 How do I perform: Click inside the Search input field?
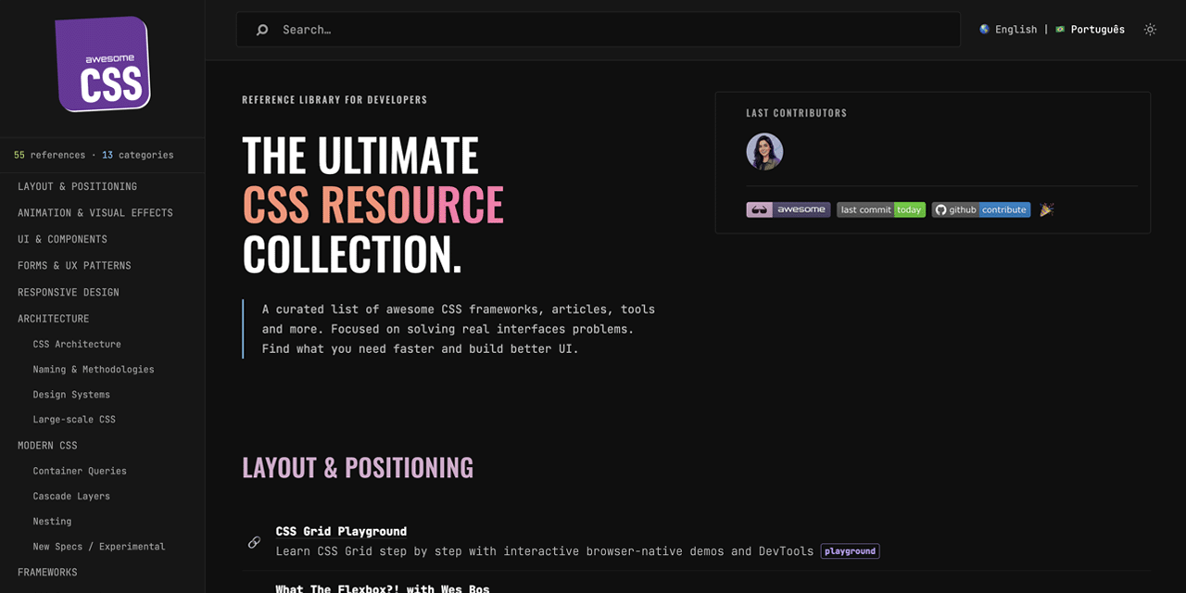point(463,29)
